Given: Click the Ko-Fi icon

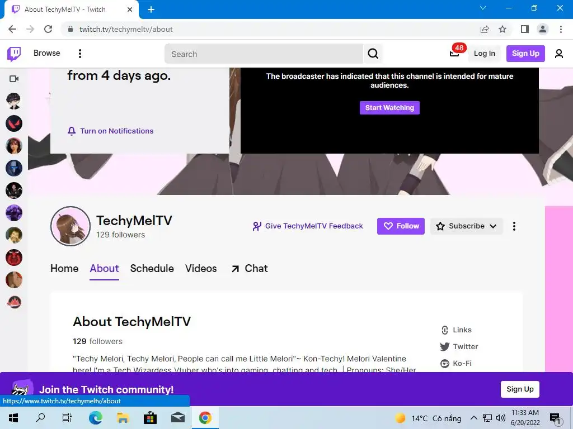Looking at the screenshot, I should pos(444,363).
